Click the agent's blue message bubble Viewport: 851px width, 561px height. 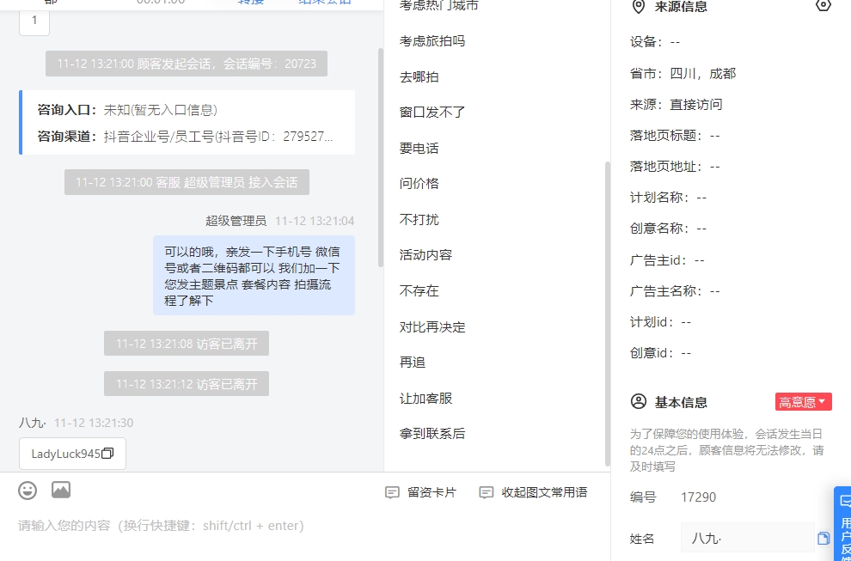click(x=254, y=275)
